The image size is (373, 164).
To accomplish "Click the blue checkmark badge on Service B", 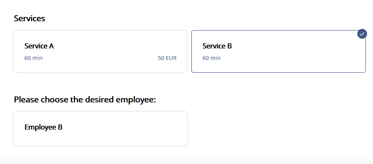I will [362, 34].
